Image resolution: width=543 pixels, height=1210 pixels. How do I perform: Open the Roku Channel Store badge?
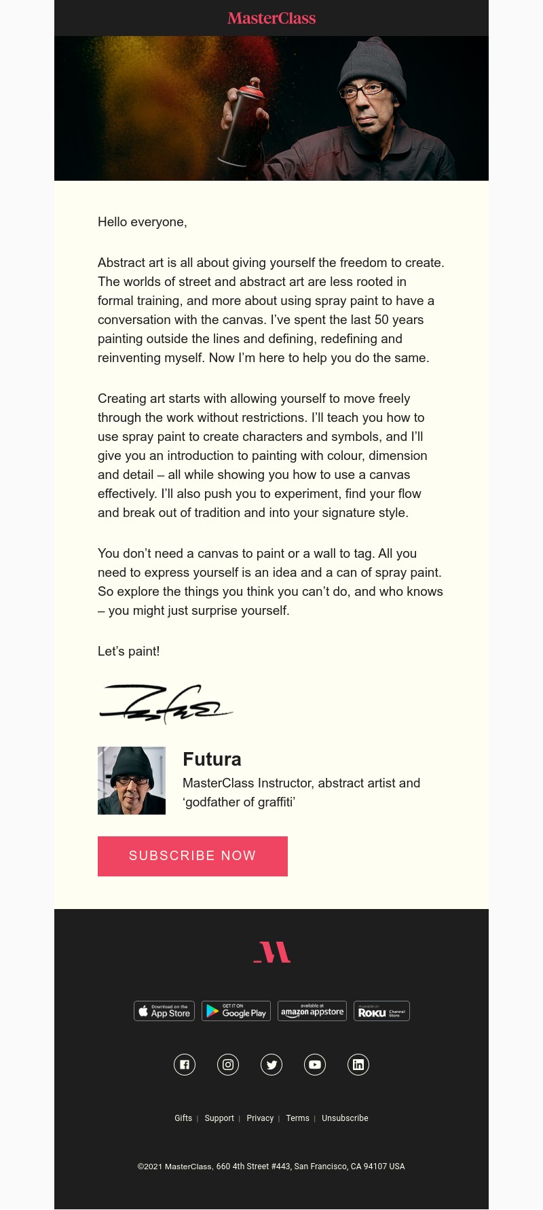(381, 1011)
